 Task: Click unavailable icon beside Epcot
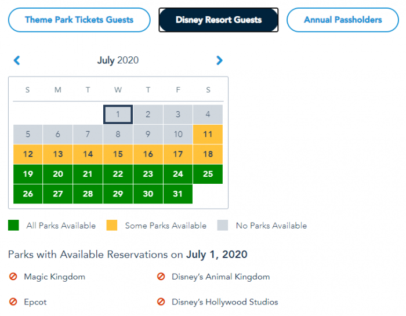13,302
